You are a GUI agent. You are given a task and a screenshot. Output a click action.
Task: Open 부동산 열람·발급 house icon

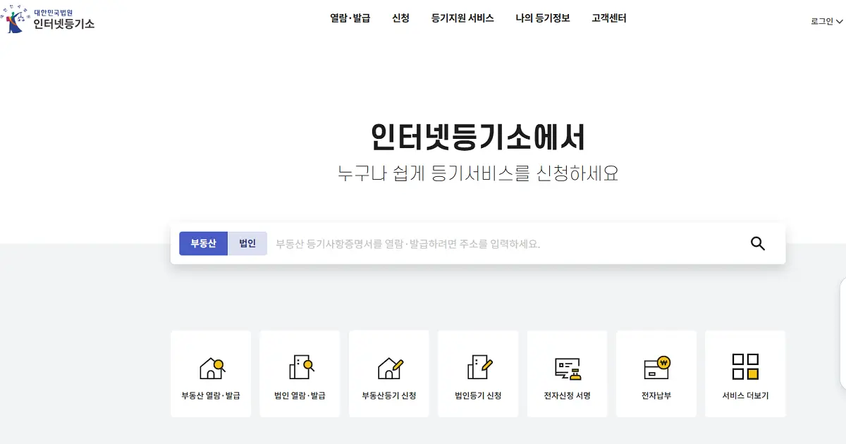pos(211,367)
